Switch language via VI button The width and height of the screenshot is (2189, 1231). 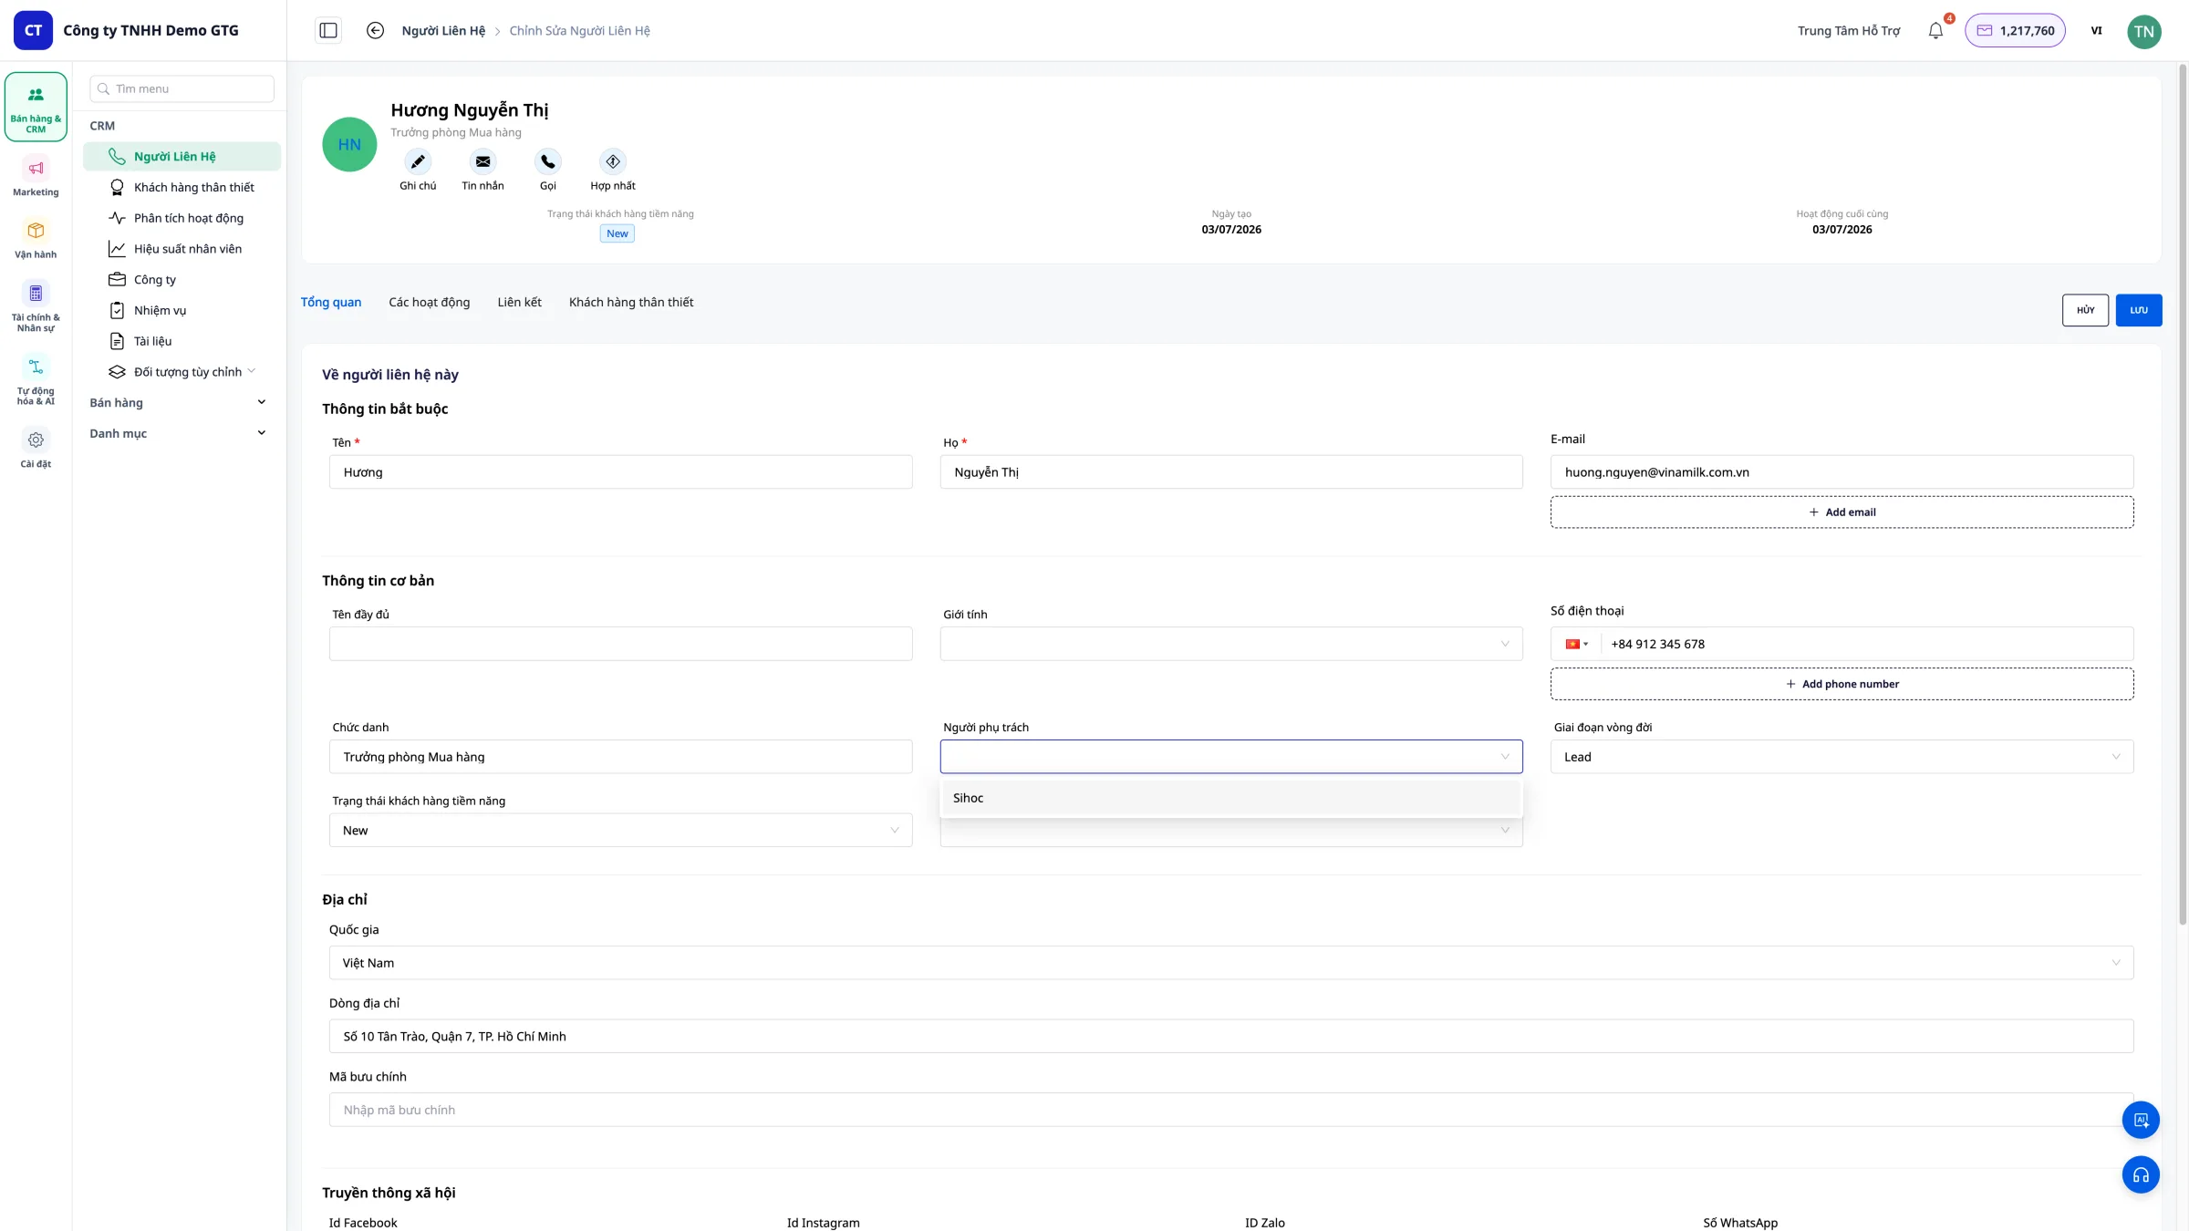pyautogui.click(x=2096, y=30)
